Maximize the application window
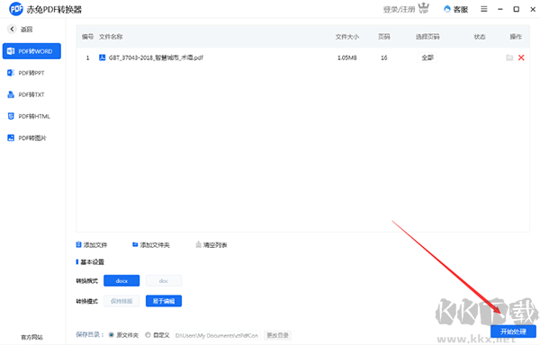540x345 pixels. [517, 9]
